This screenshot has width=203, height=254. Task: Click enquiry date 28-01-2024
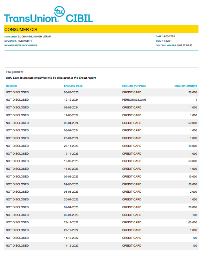(x=71, y=138)
